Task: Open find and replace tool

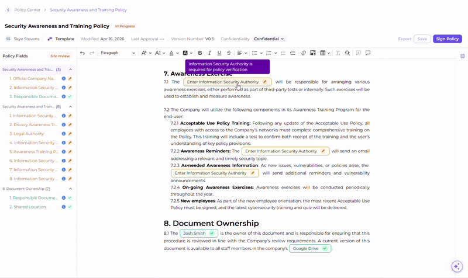Action: 347,53
